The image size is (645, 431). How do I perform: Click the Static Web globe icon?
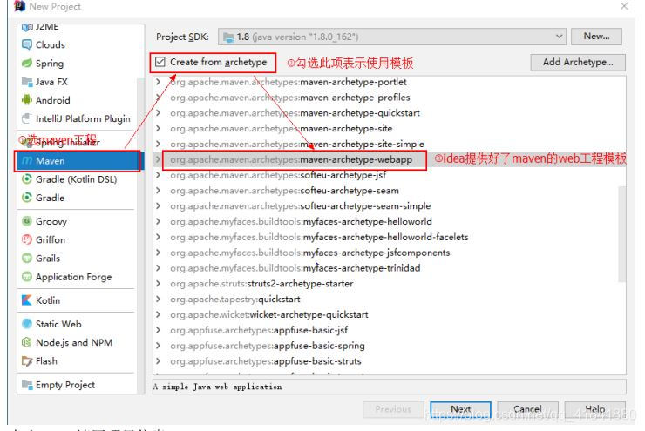tap(27, 324)
